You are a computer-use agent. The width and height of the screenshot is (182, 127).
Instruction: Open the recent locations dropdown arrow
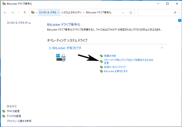pyautogui.click(x=19, y=12)
